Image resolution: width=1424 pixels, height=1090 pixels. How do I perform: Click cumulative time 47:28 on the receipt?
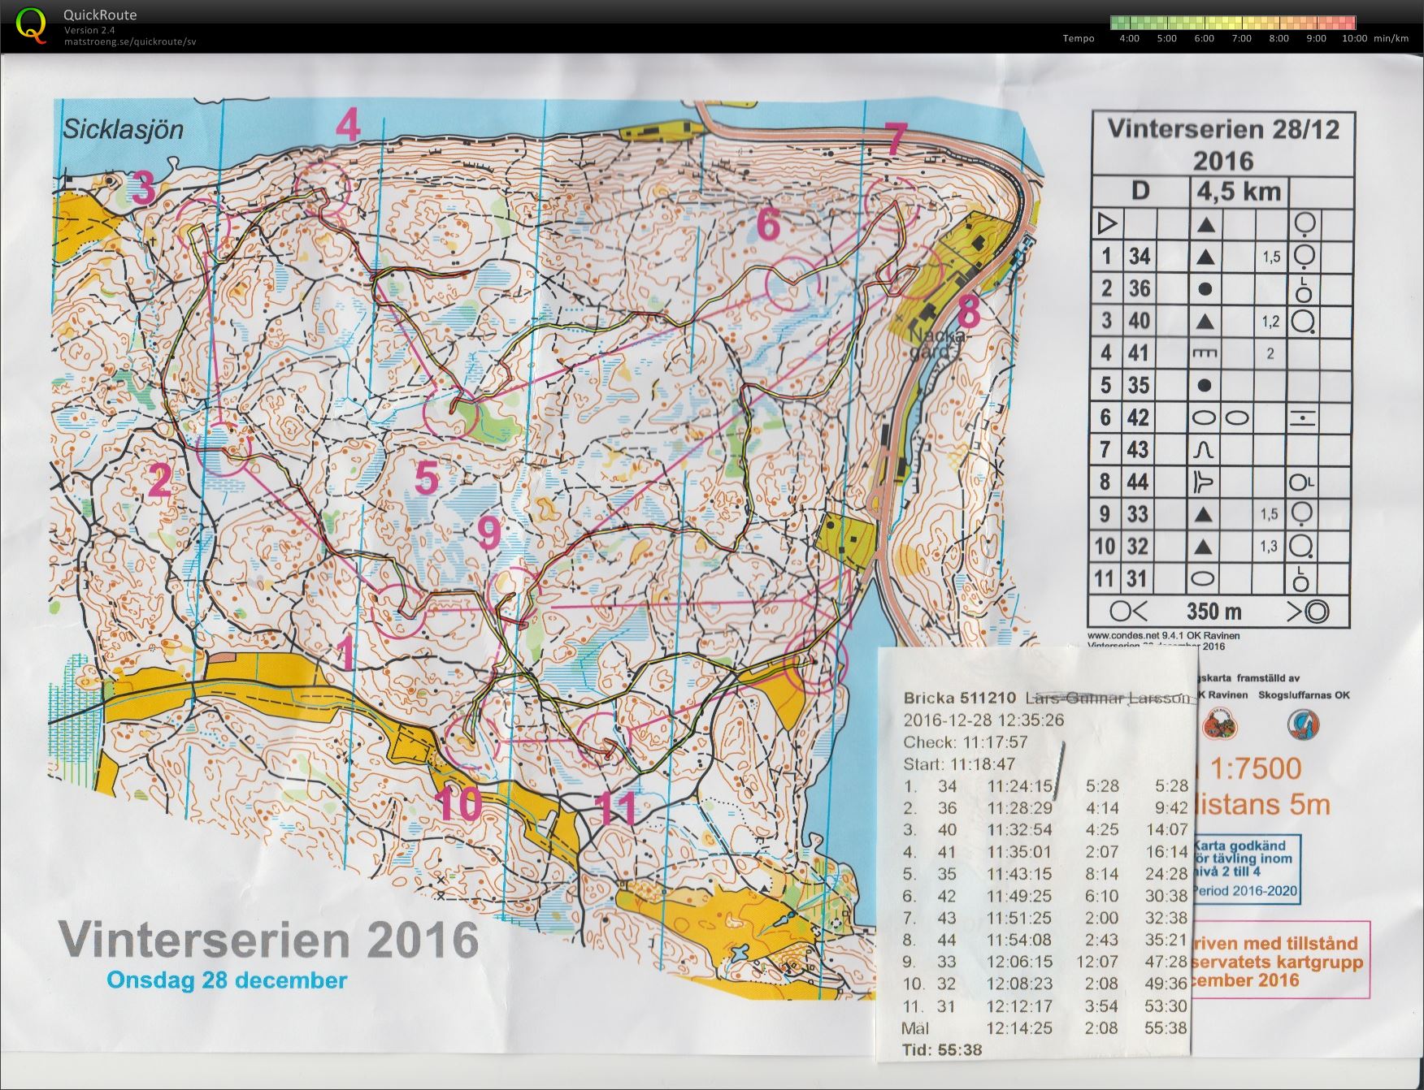1166,961
